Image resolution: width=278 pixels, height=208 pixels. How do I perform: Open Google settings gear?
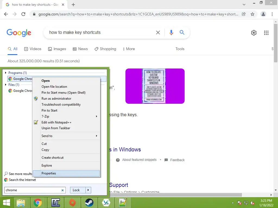254,33
